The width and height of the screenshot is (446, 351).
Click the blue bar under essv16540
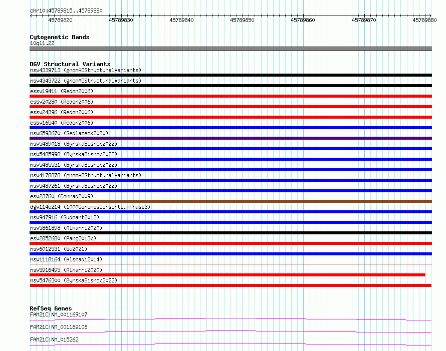click(231, 128)
